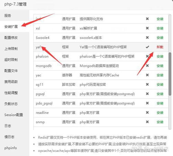
Task: Click the X status icon for sg11
Action: [x=147, y=84]
